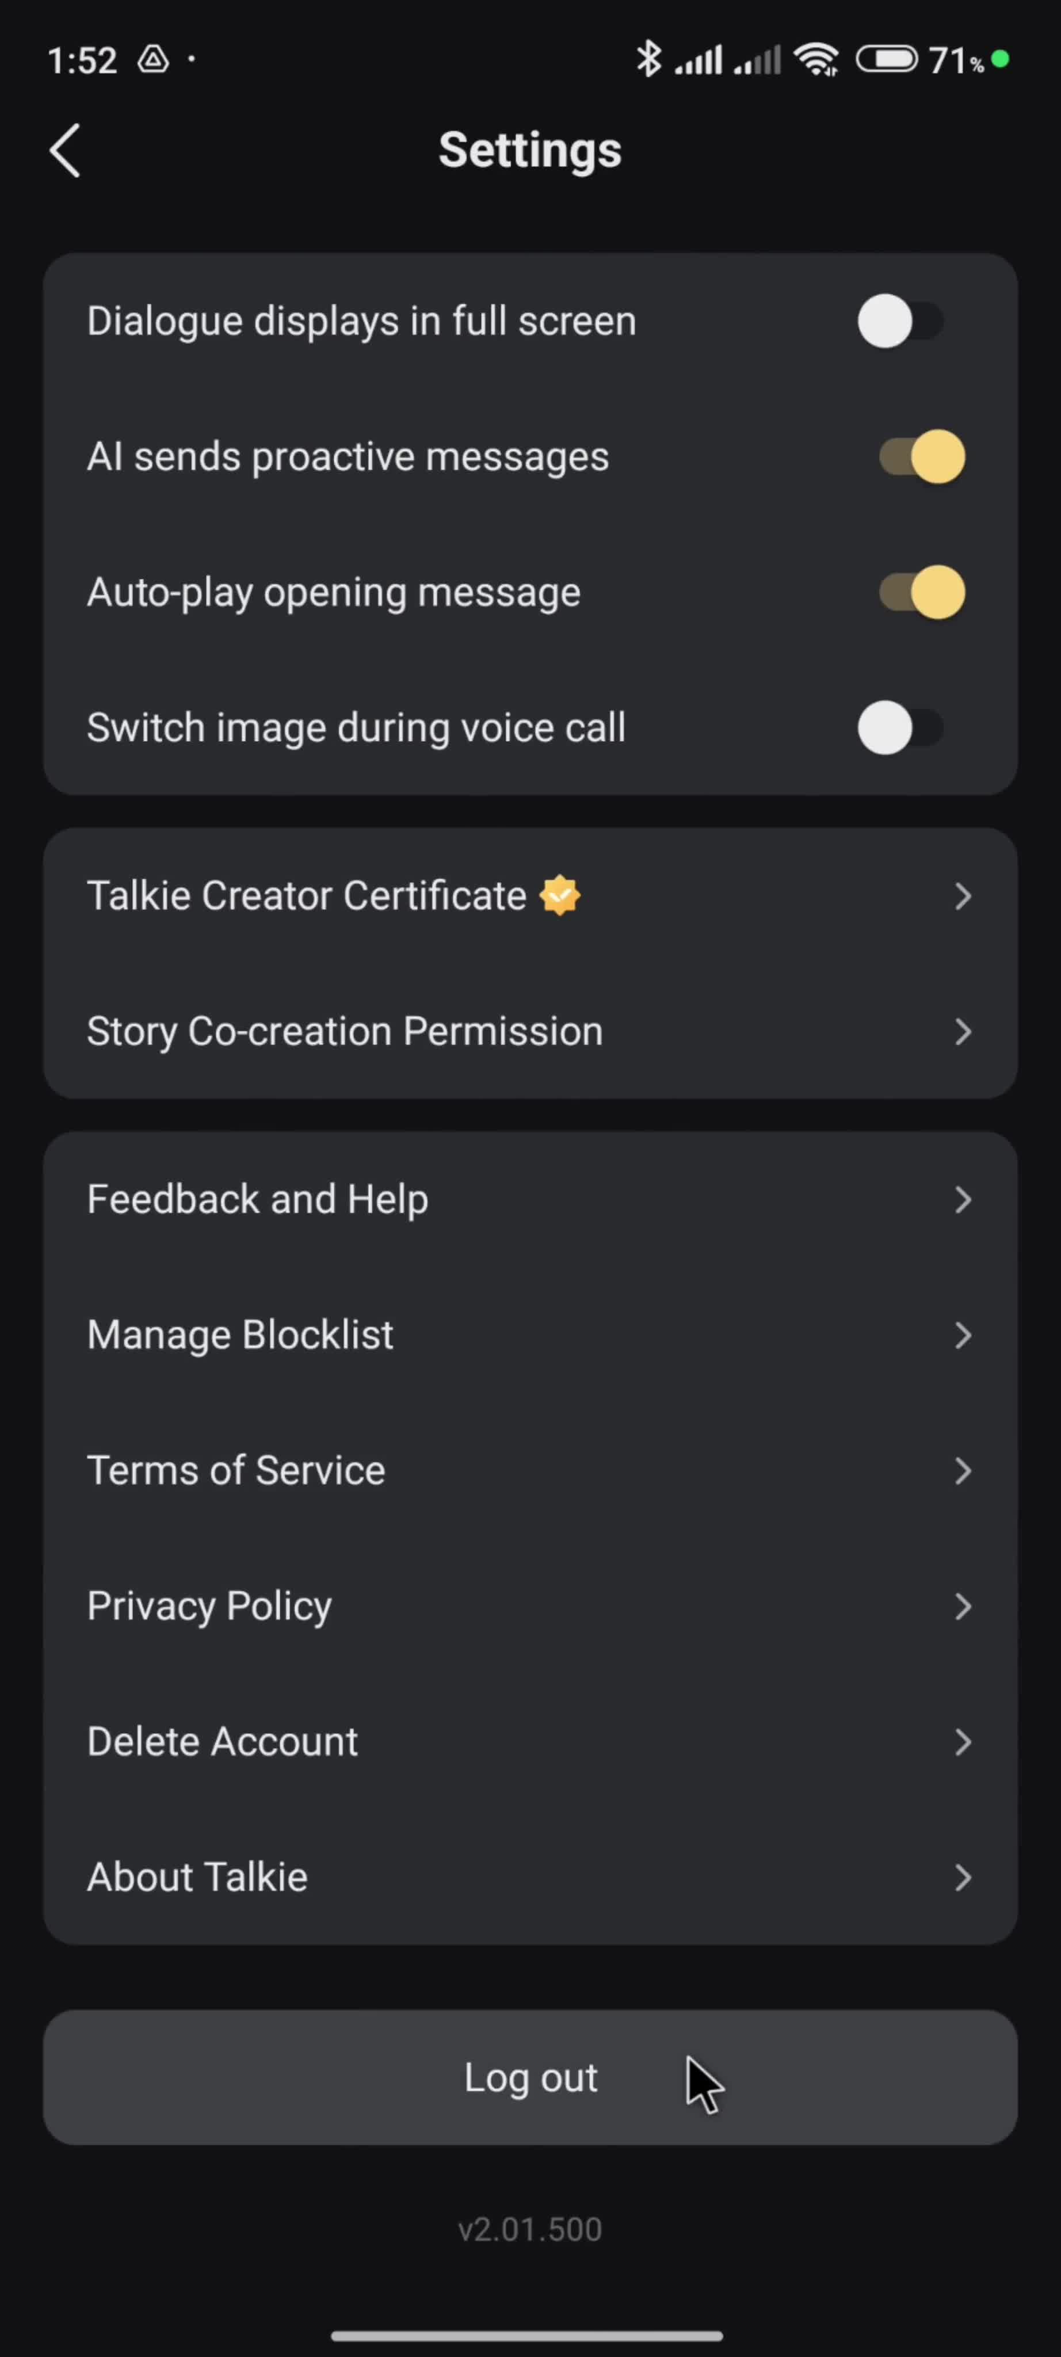View the Terms of Service

point(530,1470)
